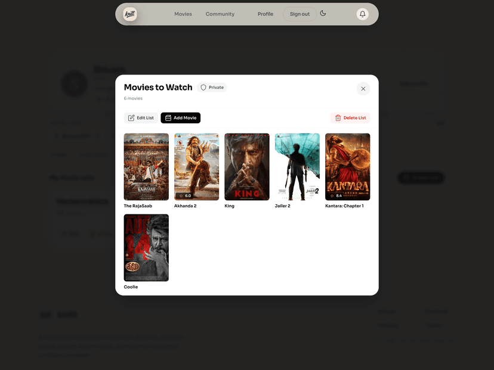Click the Add Movie button
494x370 pixels.
[180, 118]
